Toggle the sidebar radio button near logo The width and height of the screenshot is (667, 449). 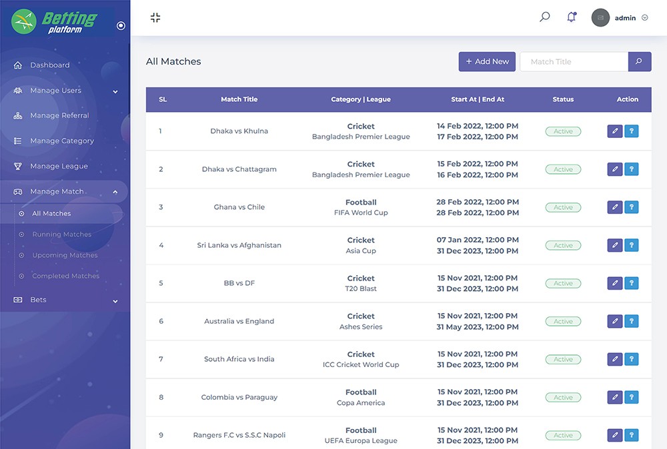[121, 26]
